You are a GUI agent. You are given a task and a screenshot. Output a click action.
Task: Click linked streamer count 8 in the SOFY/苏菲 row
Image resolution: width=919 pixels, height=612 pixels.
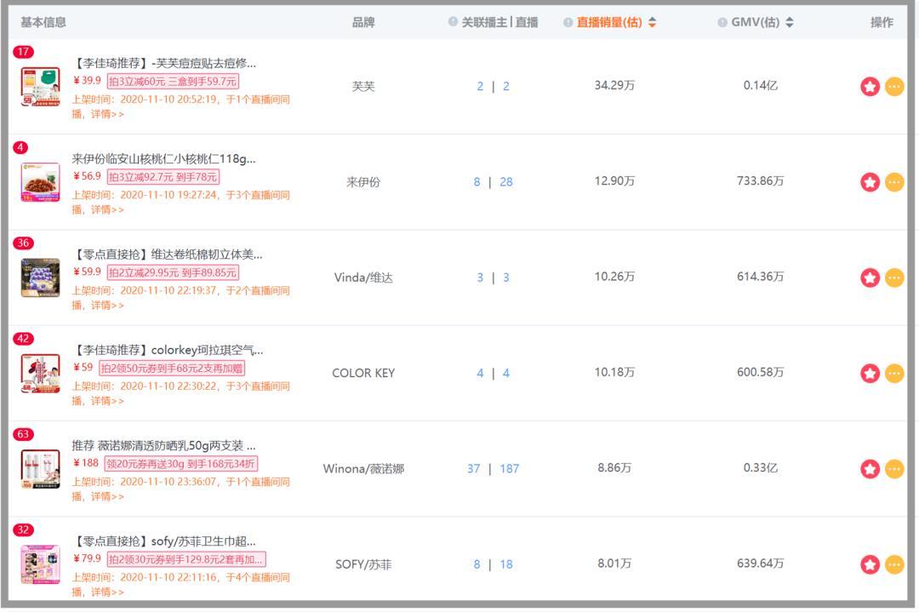click(x=477, y=564)
